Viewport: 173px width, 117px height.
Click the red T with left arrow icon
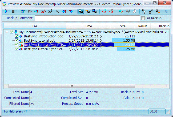pos(71,11)
